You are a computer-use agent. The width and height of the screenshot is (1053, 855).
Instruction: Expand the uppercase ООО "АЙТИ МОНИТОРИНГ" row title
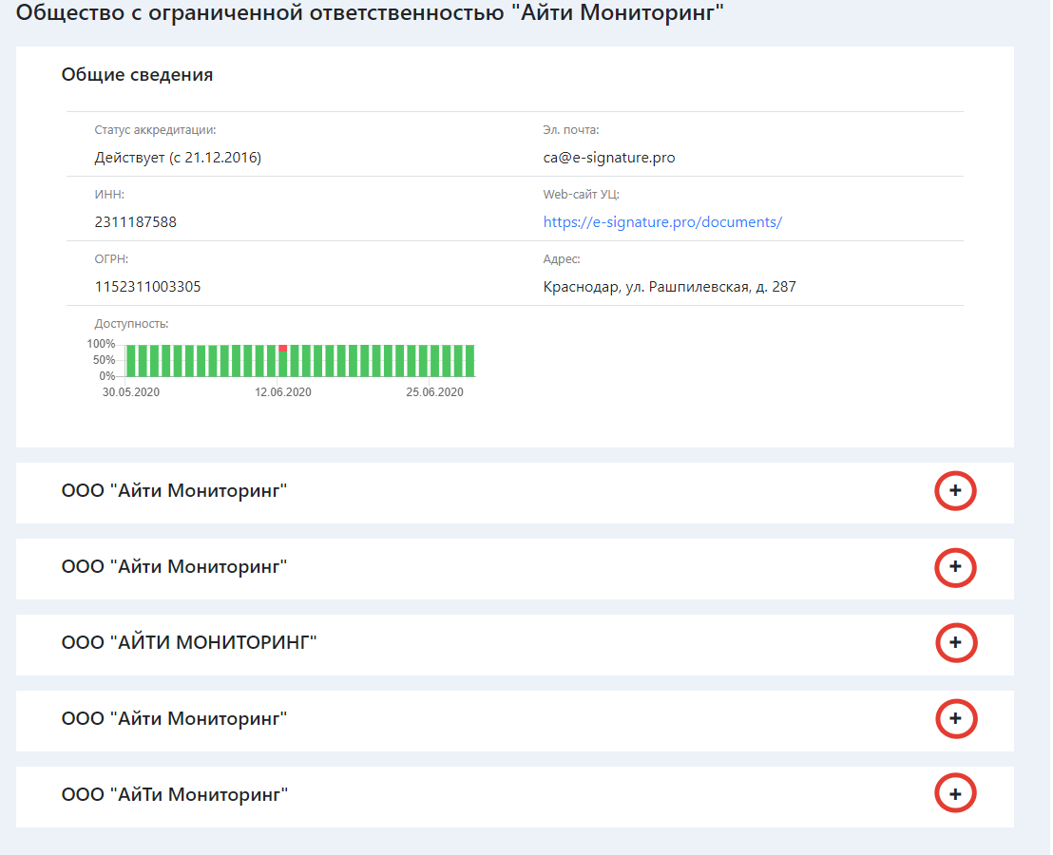coord(189,643)
